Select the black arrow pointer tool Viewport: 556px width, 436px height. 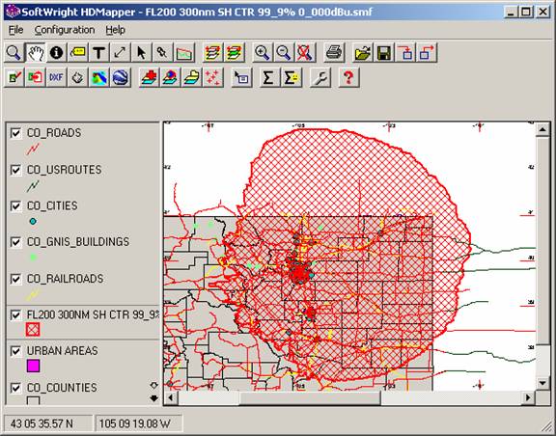(x=142, y=53)
